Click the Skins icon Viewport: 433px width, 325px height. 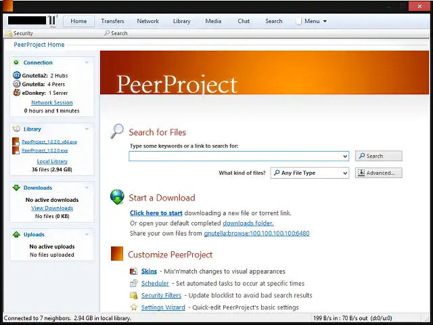[133, 271]
